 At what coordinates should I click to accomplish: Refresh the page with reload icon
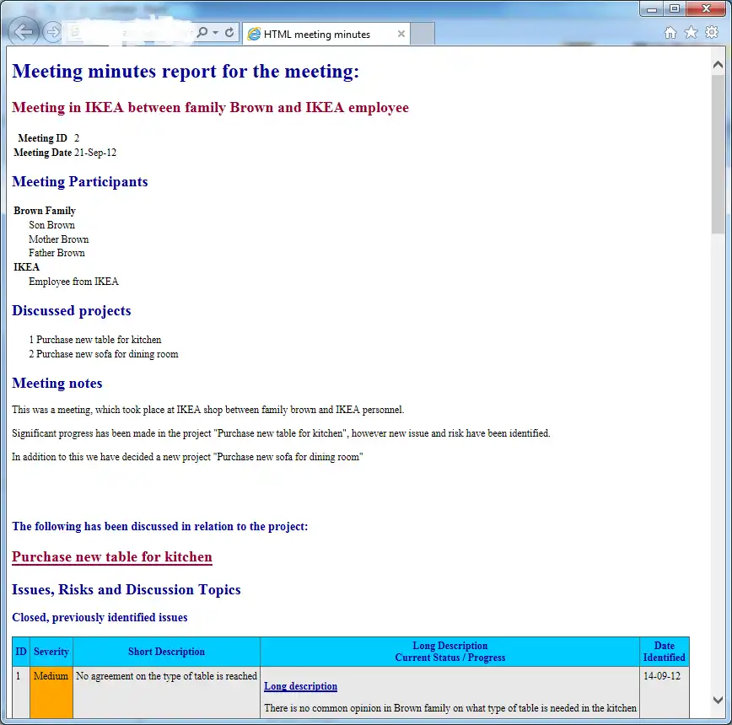(229, 33)
